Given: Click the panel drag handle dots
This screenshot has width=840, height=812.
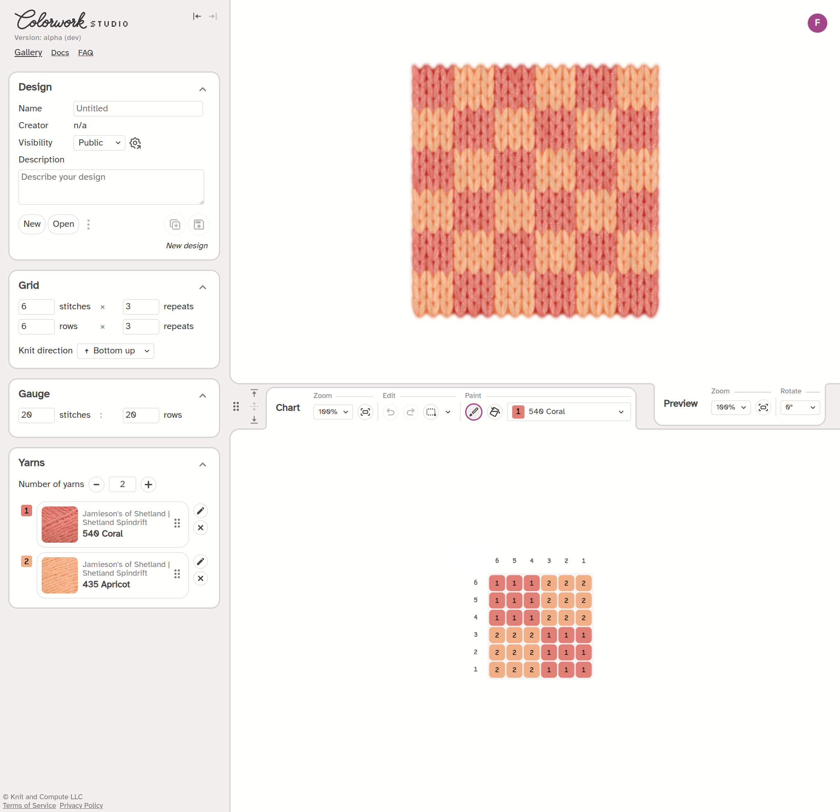Looking at the screenshot, I should click(236, 407).
